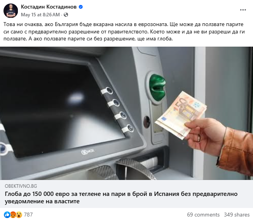
Task: Click the second headline line уведомление на властите
Action: click(x=42, y=201)
